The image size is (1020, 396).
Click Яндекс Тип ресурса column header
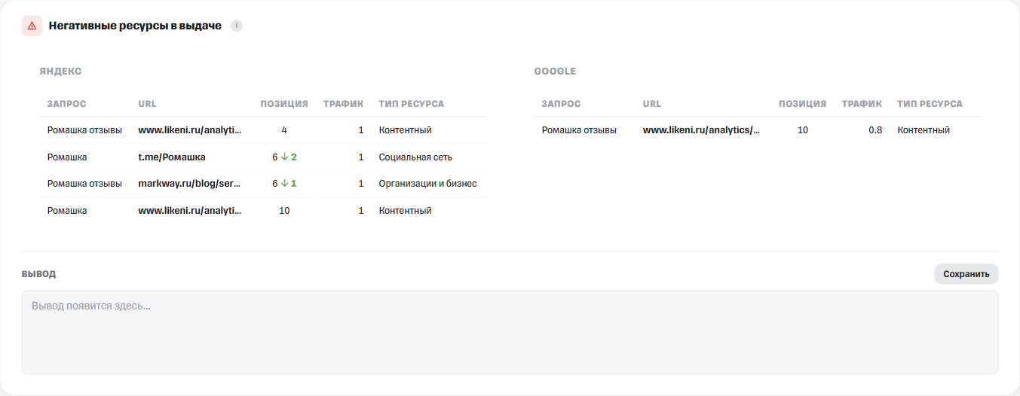point(412,104)
